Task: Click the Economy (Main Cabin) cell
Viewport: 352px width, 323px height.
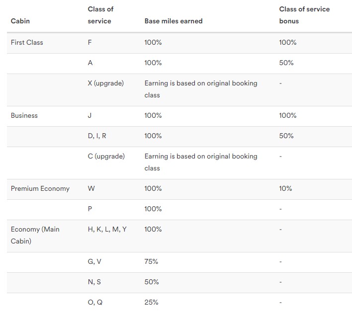Action: 35,235
